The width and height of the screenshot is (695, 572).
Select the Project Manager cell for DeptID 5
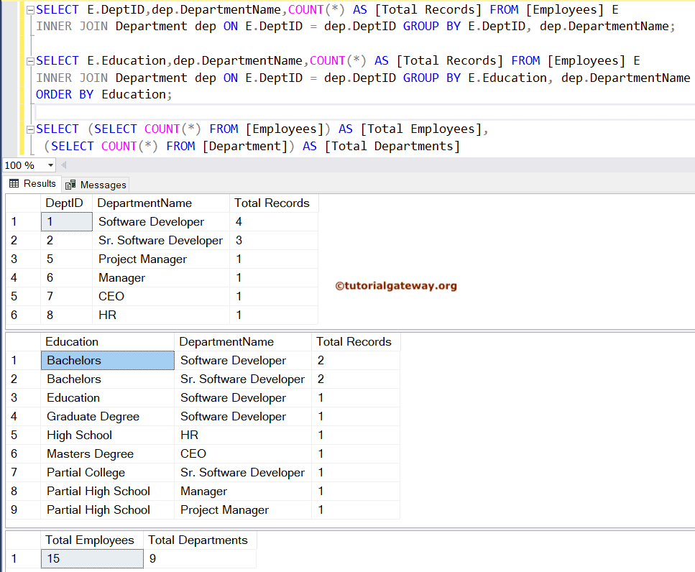click(x=161, y=259)
